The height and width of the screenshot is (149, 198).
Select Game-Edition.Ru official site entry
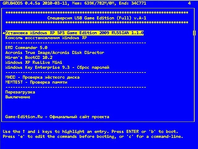pos(57,117)
